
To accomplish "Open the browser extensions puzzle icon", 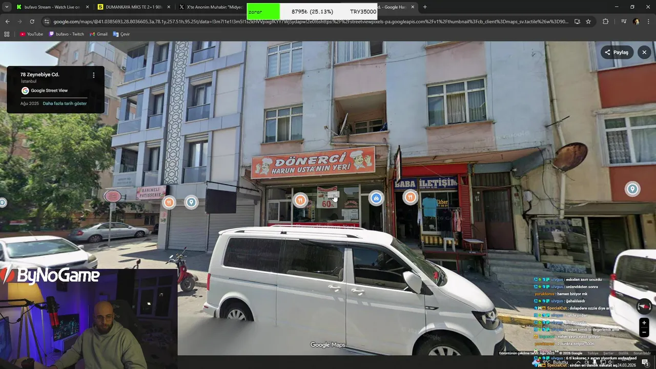I will (x=605, y=22).
